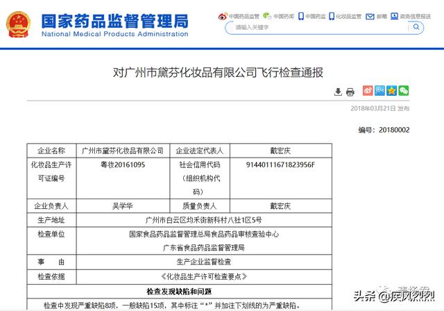
Task: Click the number 编号：20180002
Action: click(x=384, y=130)
